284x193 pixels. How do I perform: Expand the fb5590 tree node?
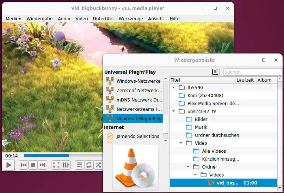174,88
